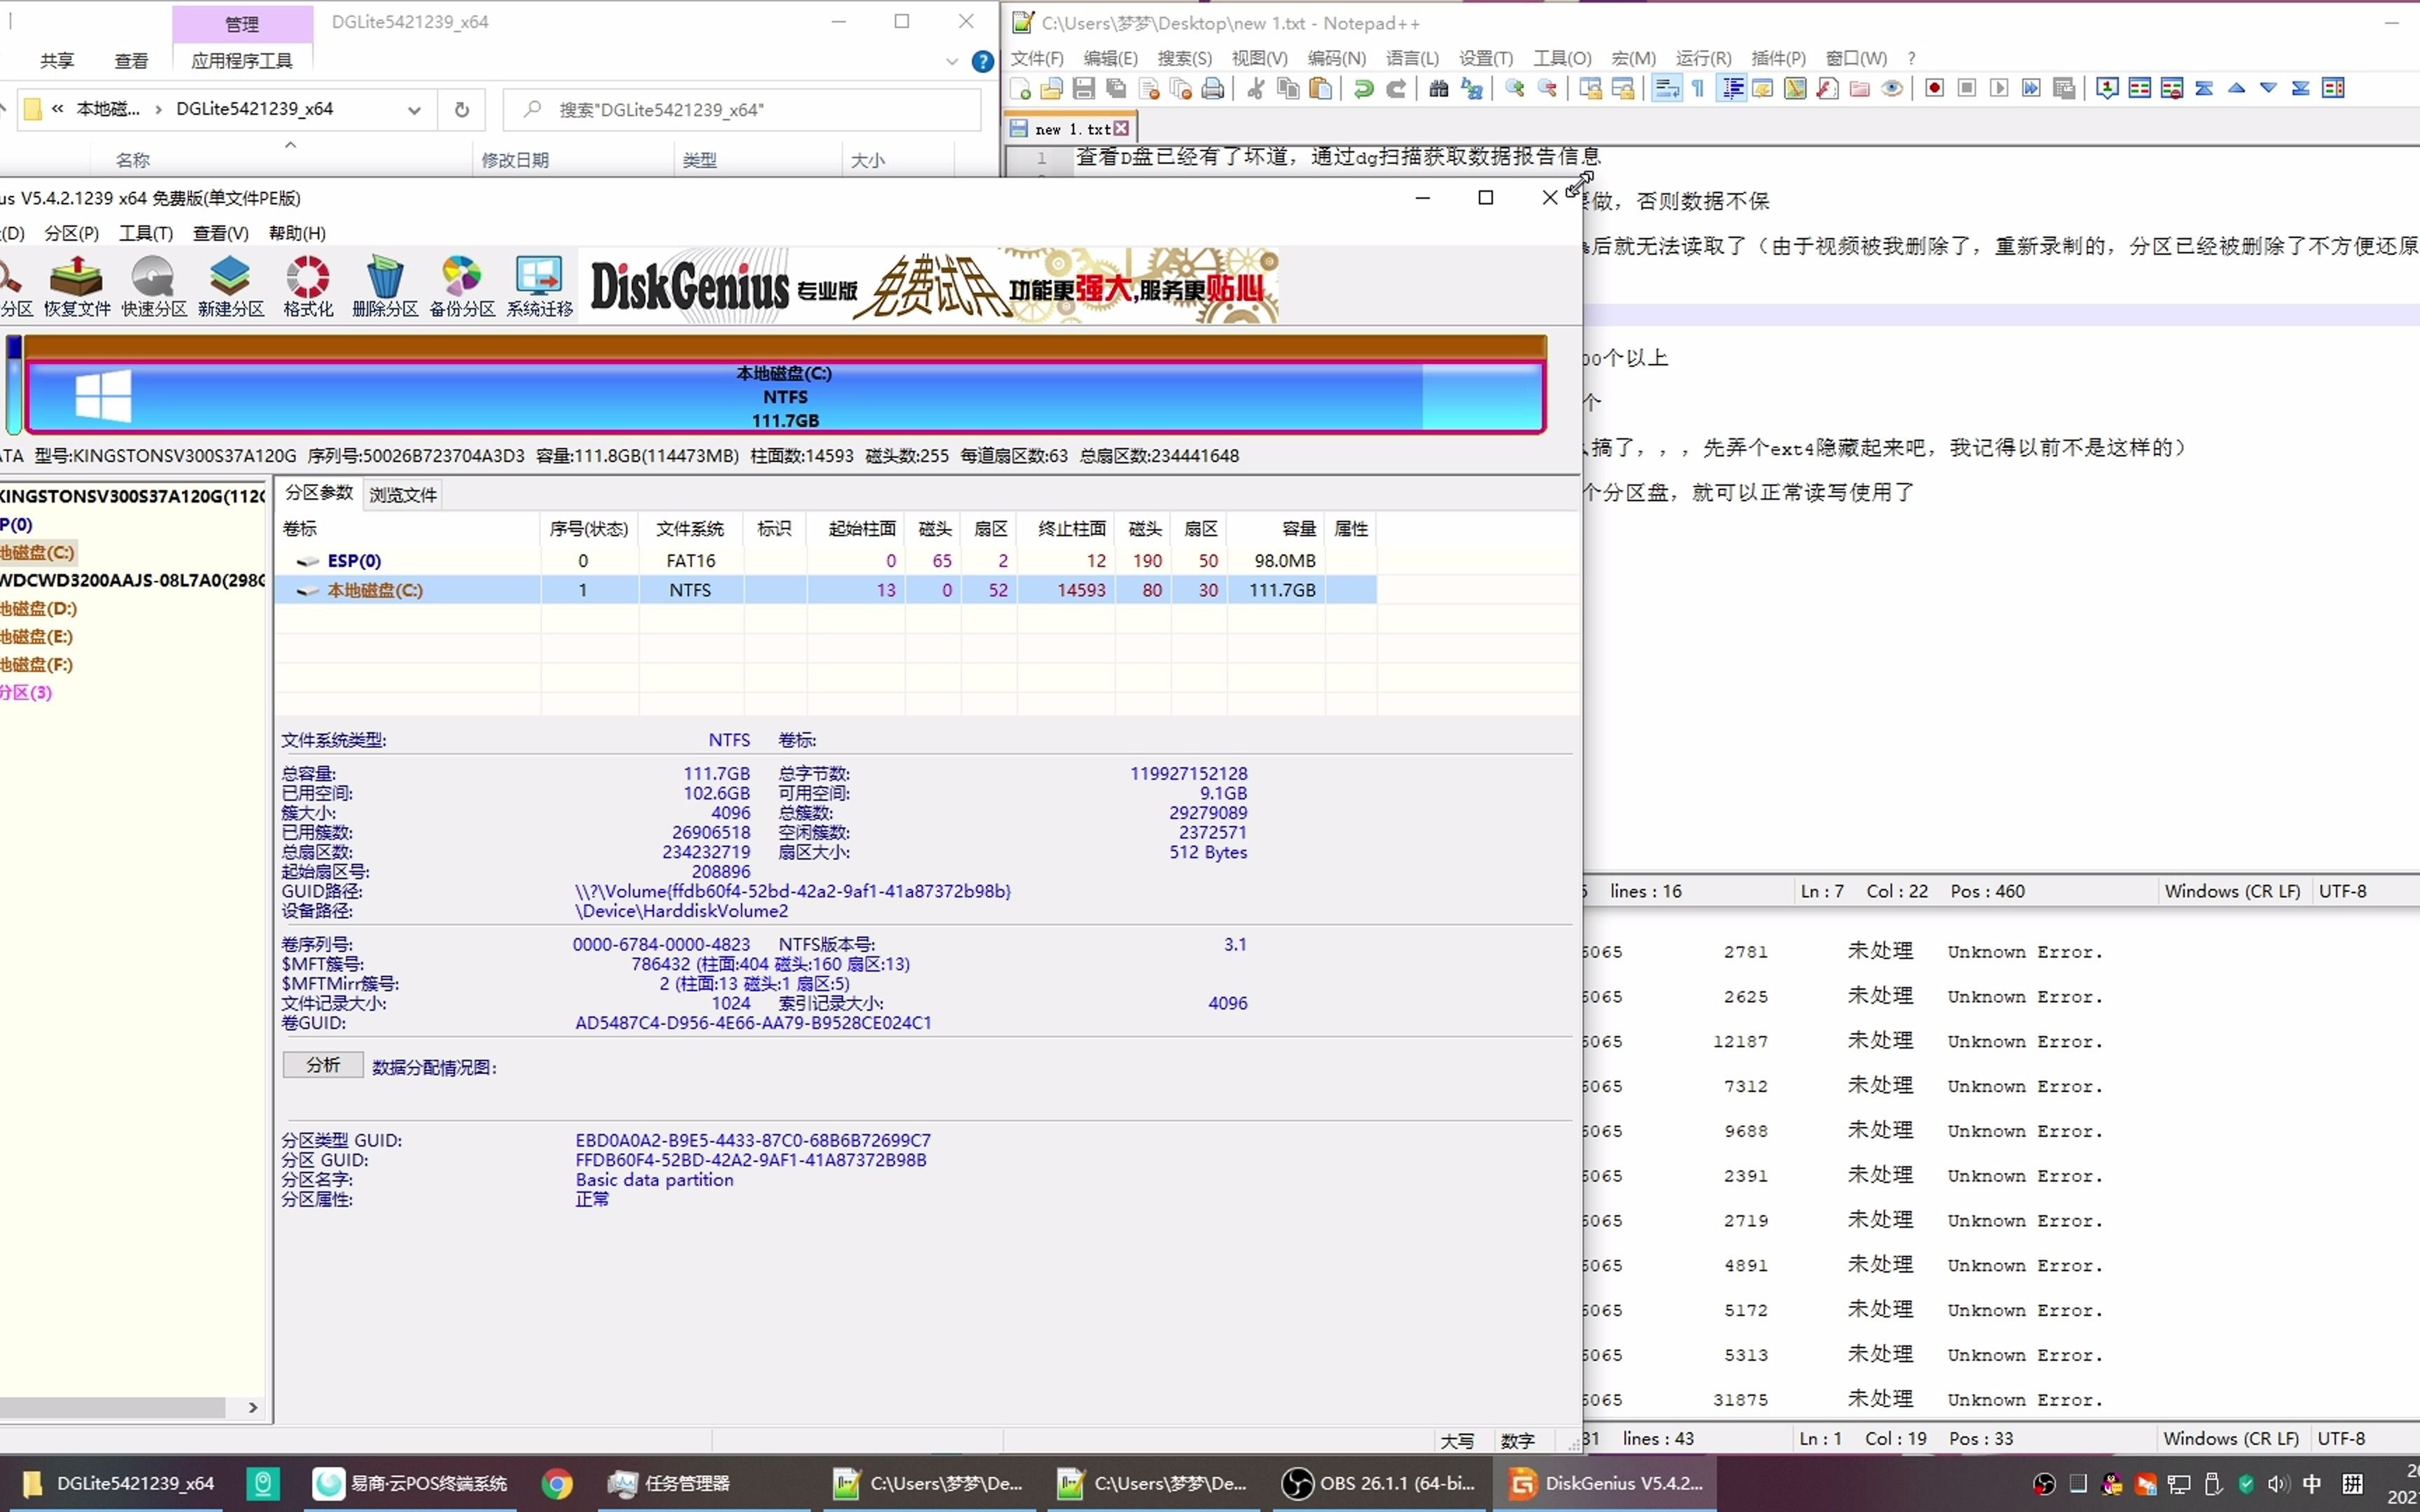Click the 恢复文件 (recover files) tool icon
Screen dimensions: 2420x1512
77,286
